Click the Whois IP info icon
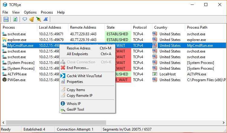Screen dimensions: 227x133 (x=63, y=103)
